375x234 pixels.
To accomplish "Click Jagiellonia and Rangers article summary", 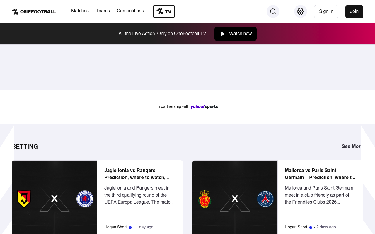I will 139,195.
